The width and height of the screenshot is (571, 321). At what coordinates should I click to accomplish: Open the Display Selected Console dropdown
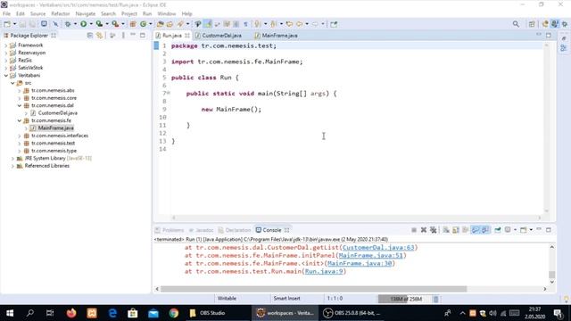pos(515,230)
